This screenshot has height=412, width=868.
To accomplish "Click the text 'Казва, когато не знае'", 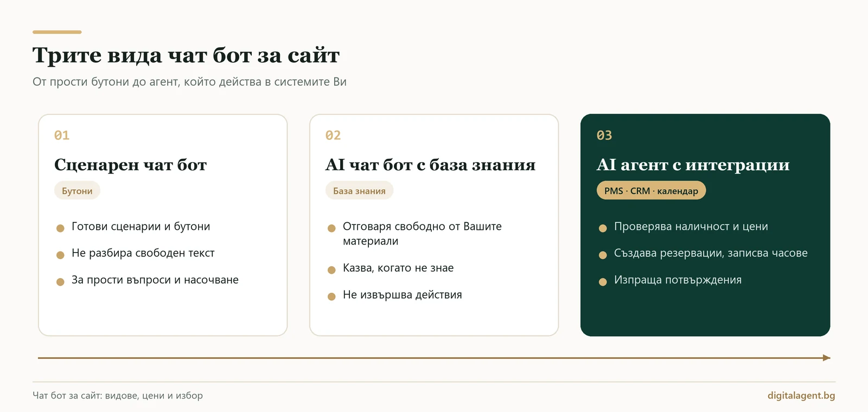I will [x=398, y=268].
